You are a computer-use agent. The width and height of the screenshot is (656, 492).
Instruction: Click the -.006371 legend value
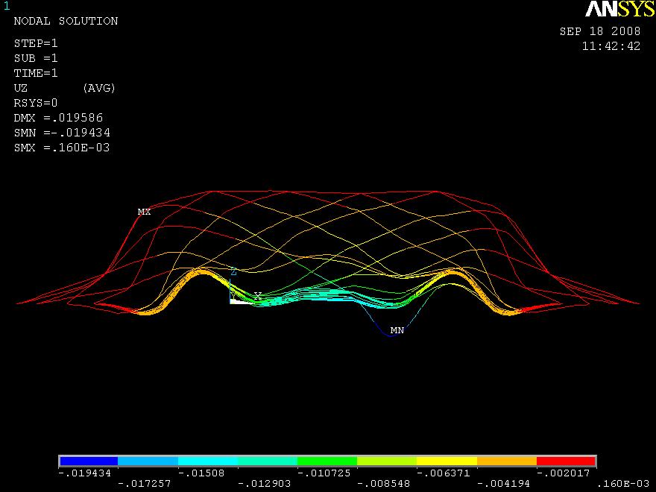tap(444, 473)
